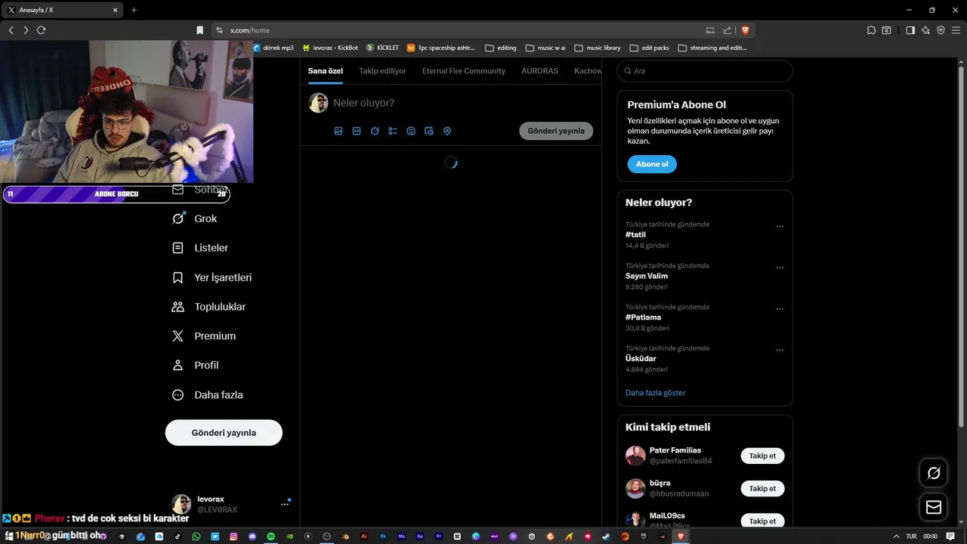
Task: Open the dönek mp3 bookmark
Action: click(273, 48)
